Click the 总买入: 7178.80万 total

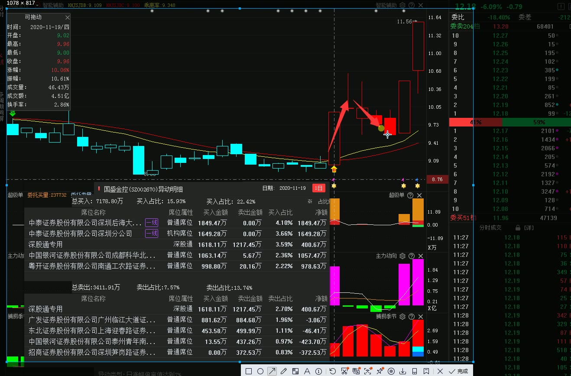tap(97, 201)
